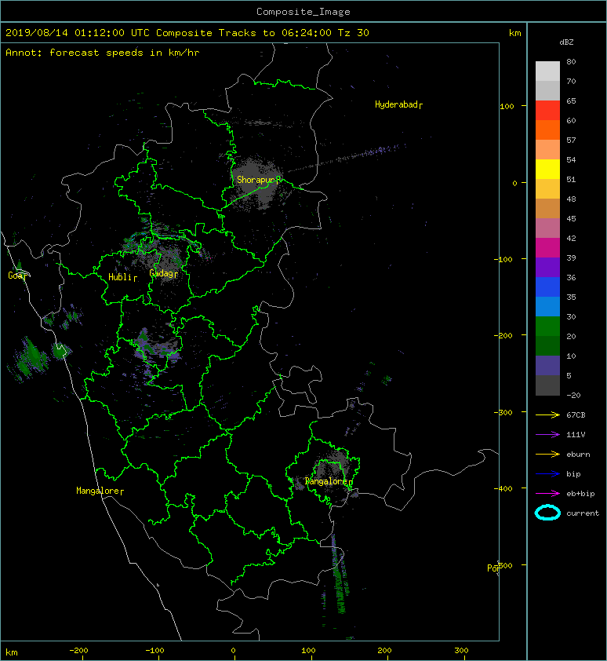This screenshot has width=607, height=661.
Task: Click the -300 value on vertical km axis
Action: point(503,412)
